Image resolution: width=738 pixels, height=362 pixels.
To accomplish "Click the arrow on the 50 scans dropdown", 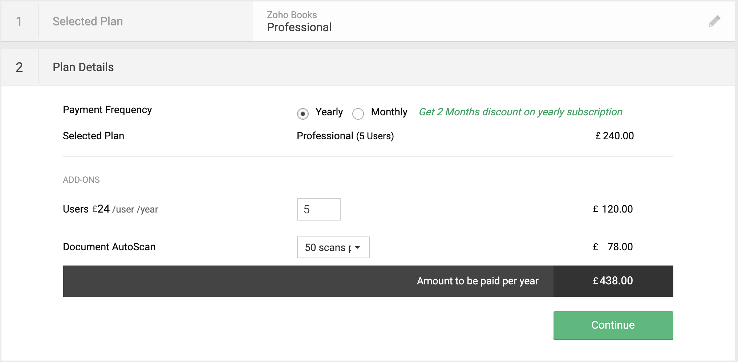I will point(358,247).
